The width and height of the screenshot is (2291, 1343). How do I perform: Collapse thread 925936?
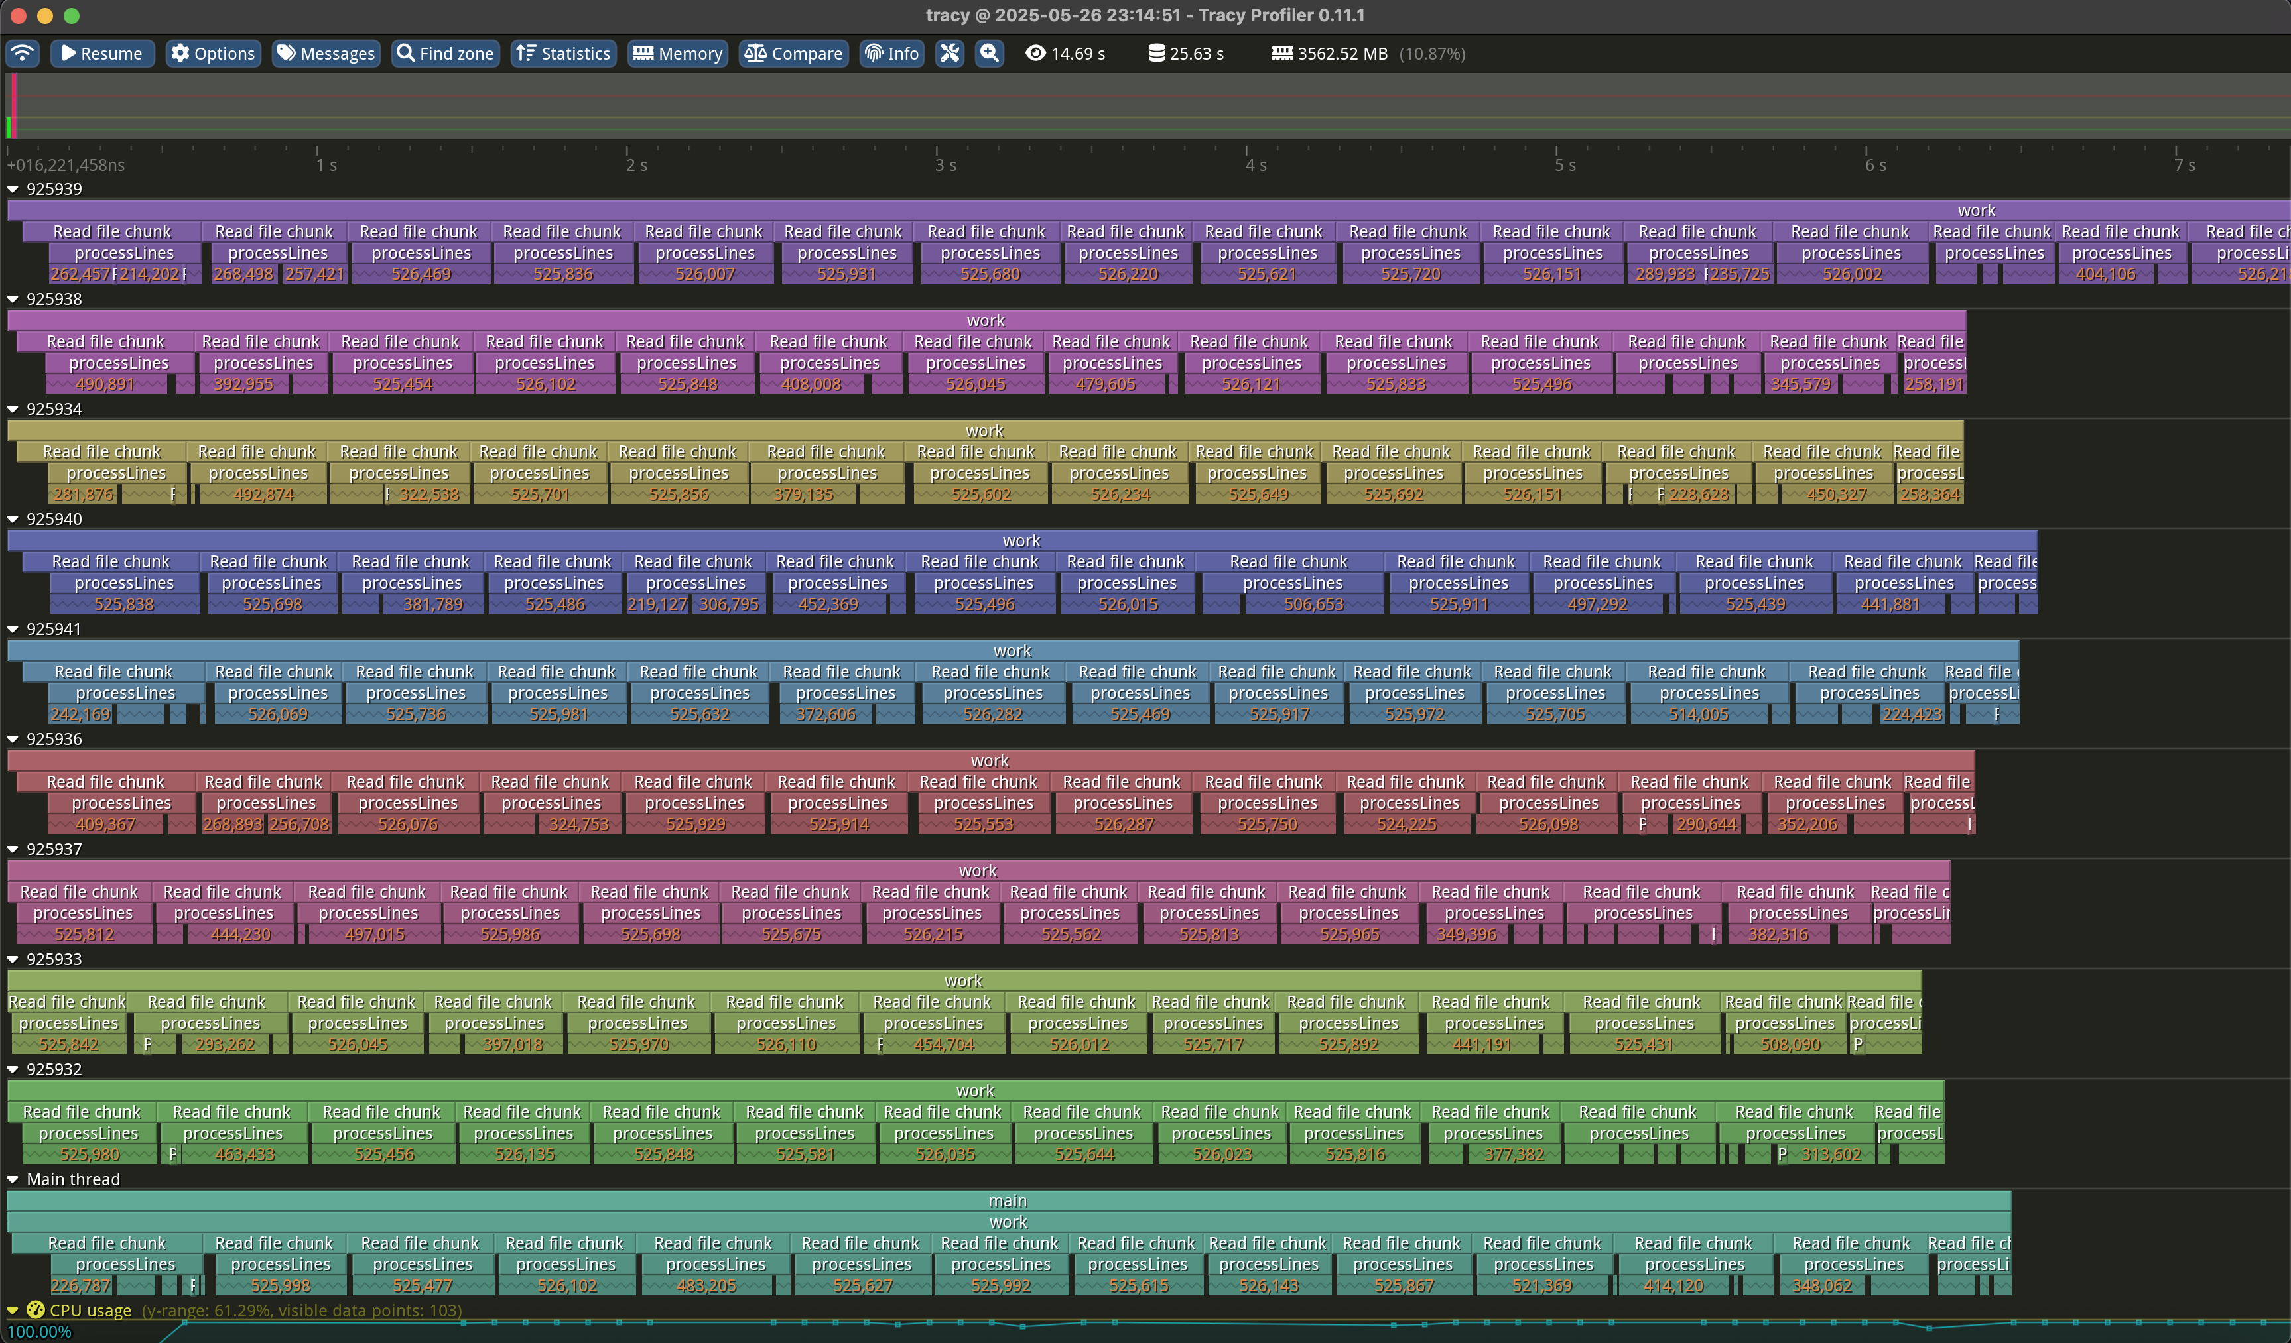pyautogui.click(x=13, y=738)
